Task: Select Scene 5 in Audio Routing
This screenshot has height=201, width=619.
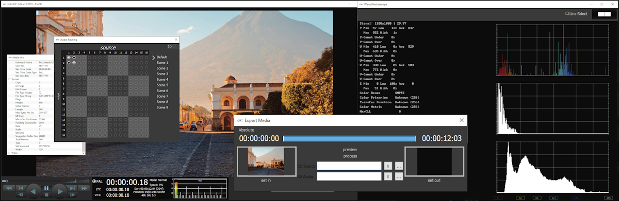Action: tap(162, 85)
